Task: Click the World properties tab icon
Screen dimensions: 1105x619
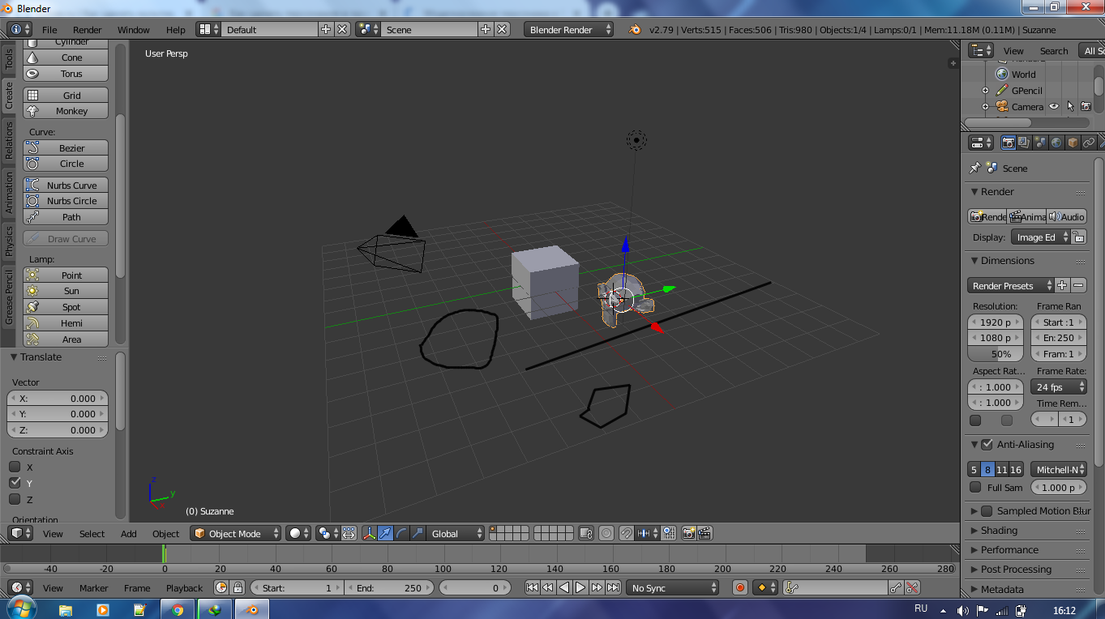Action: (1056, 143)
